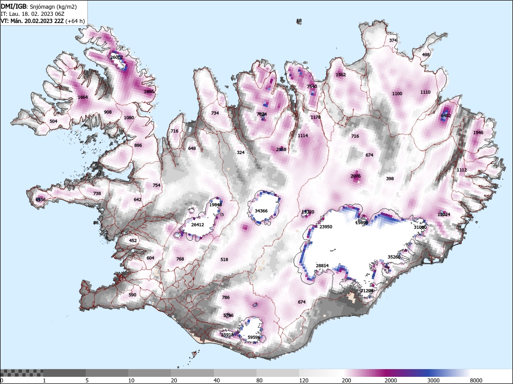
Task: Click the map value 1664
Action: tap(83, 97)
